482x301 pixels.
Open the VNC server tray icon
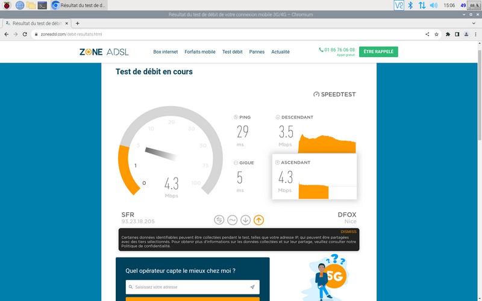(x=399, y=5)
